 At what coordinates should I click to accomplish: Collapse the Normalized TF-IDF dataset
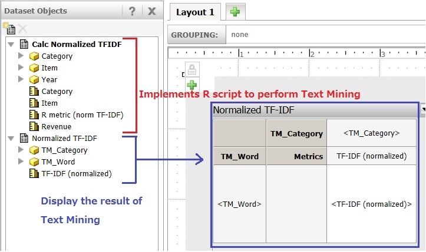[x=12, y=139]
